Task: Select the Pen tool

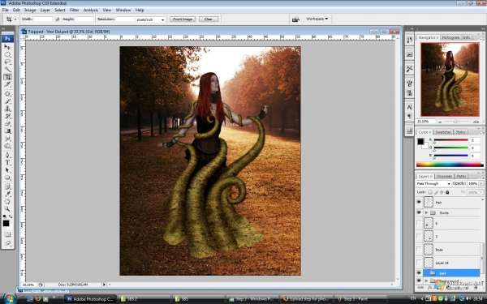Action: coord(7,155)
